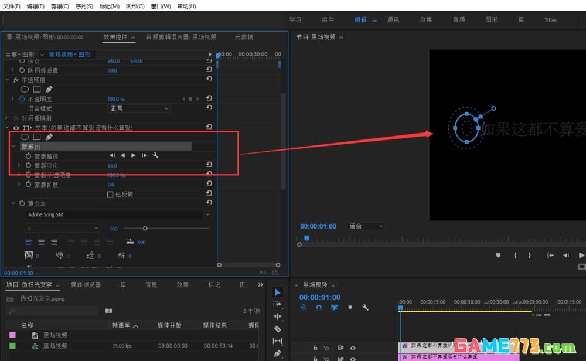586x361 pixels.
Task: Open the 图形(G) menu
Action: coord(135,6)
